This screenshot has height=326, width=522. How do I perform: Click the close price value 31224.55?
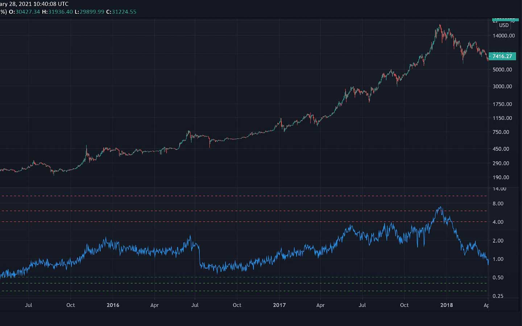(x=124, y=12)
